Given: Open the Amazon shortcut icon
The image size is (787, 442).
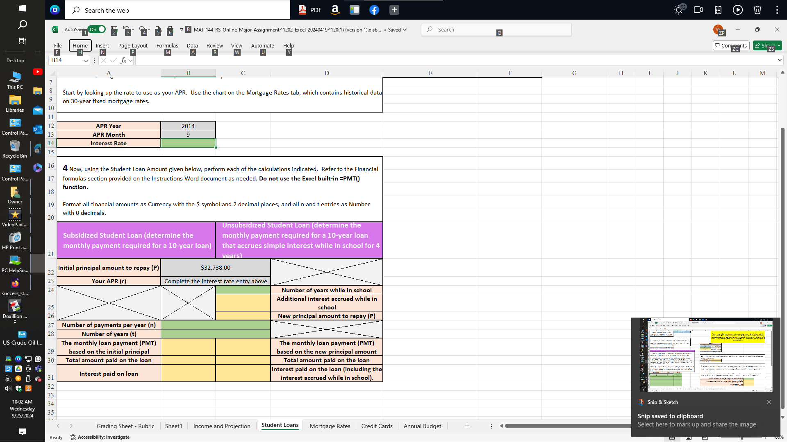Looking at the screenshot, I should point(335,10).
